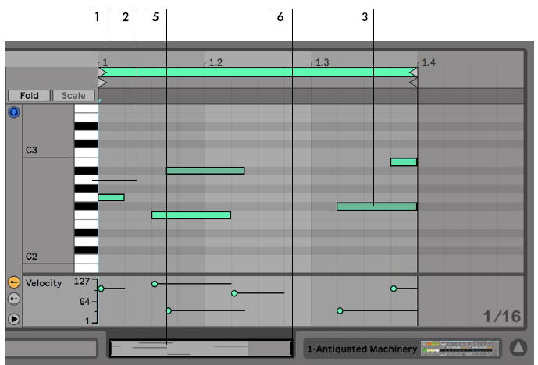Select the long dark note beginning near 1.3
The image size is (538, 365).
click(376, 207)
